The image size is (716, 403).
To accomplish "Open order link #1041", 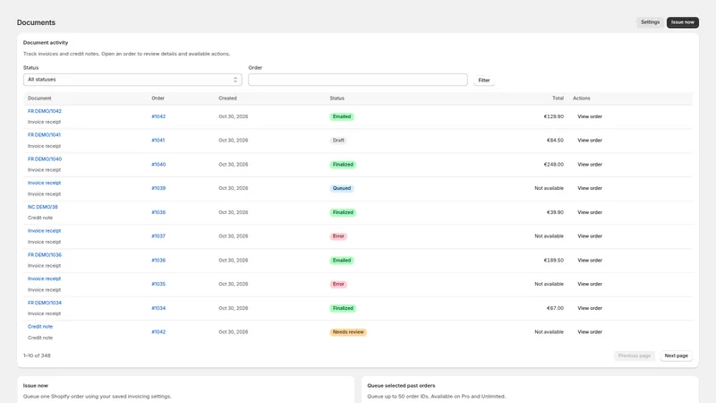I will 158,141.
